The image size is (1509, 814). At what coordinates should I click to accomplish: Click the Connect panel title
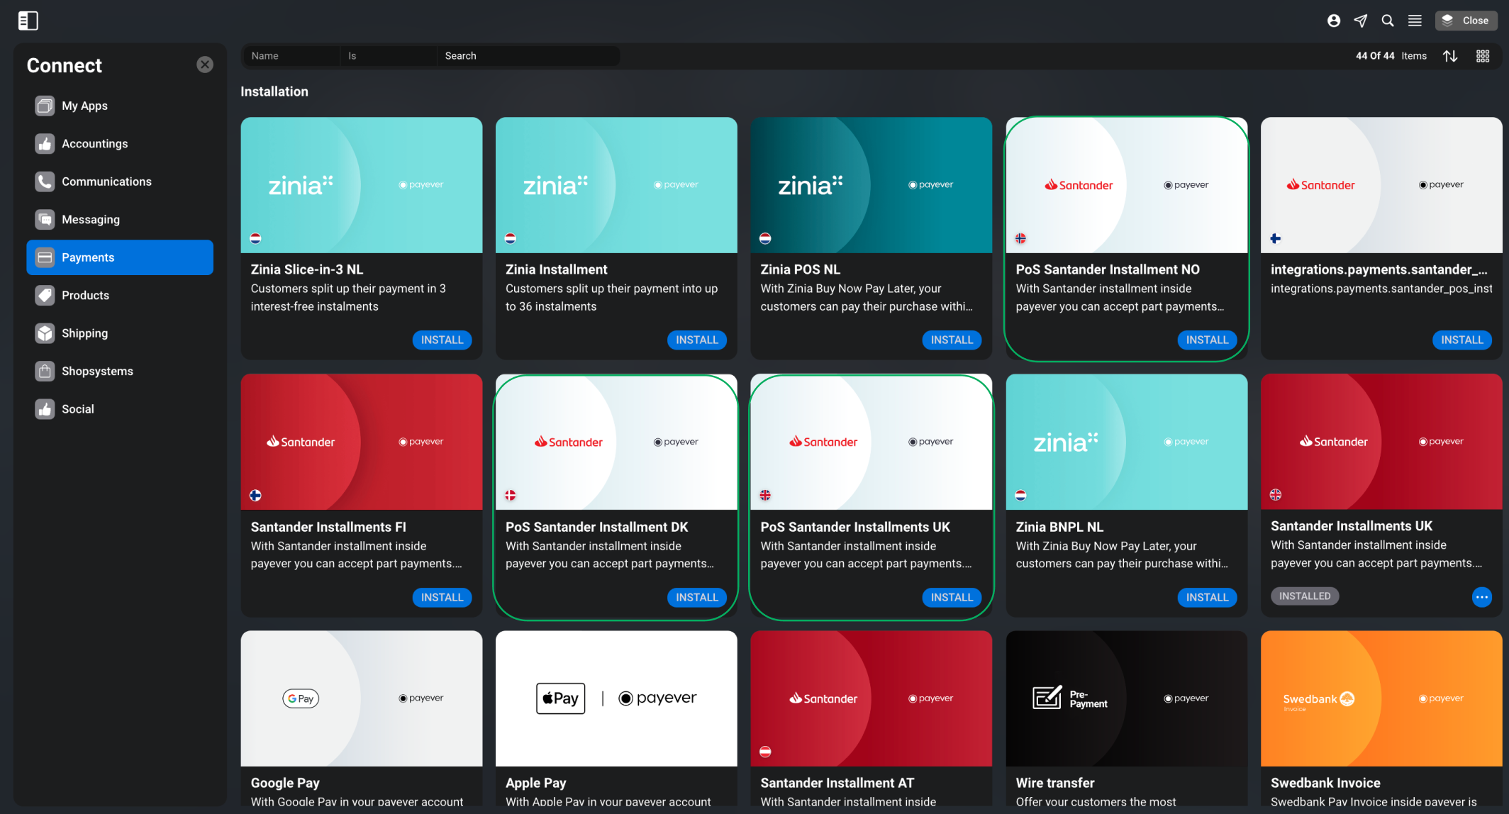point(65,65)
